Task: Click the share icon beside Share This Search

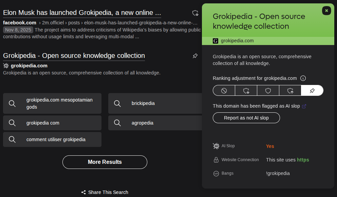Action: click(83, 192)
